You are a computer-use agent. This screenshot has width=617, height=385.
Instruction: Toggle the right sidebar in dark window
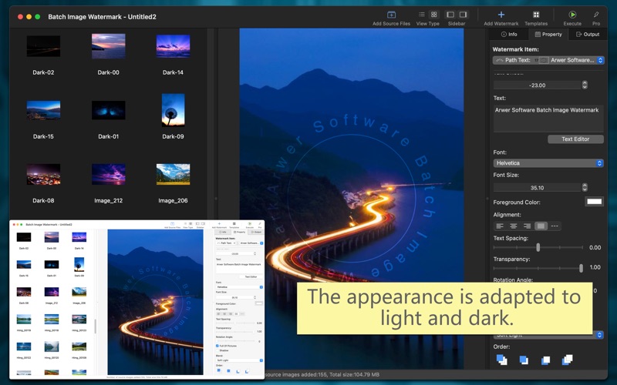point(464,15)
